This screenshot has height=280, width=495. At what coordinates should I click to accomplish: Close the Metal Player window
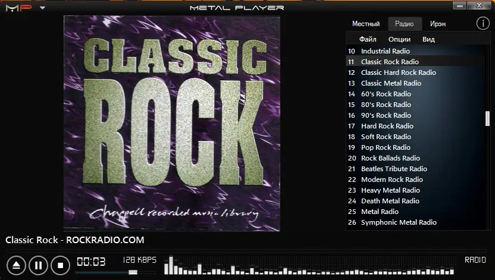pyautogui.click(x=479, y=6)
